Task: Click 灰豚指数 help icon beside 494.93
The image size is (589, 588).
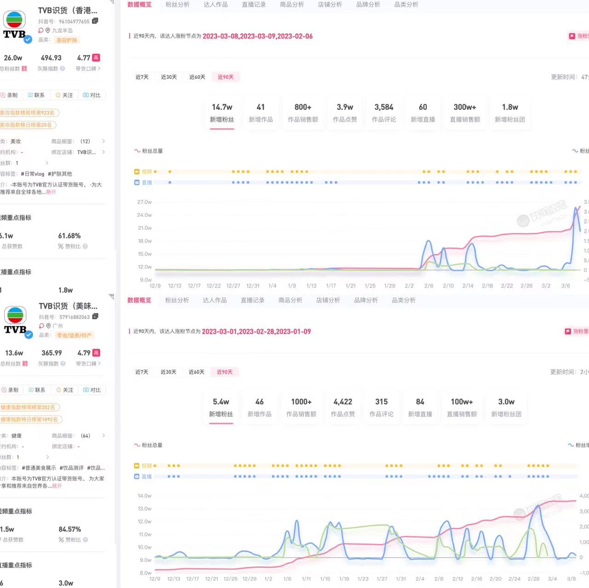Action: pyautogui.click(x=63, y=69)
